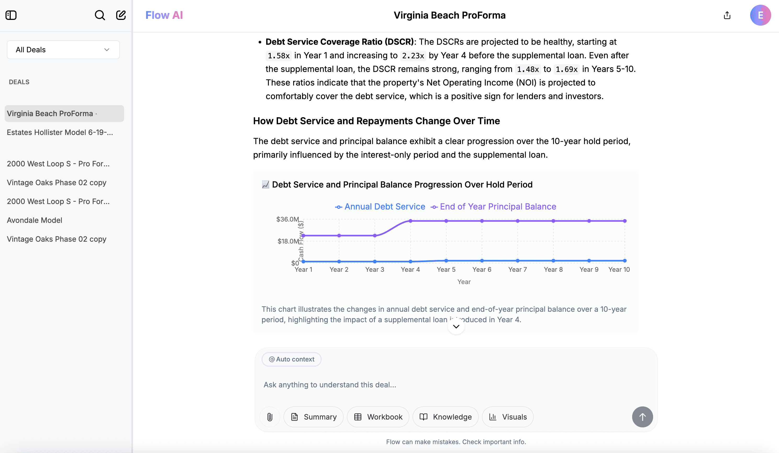
Task: Click the Summary button
Action: click(313, 417)
